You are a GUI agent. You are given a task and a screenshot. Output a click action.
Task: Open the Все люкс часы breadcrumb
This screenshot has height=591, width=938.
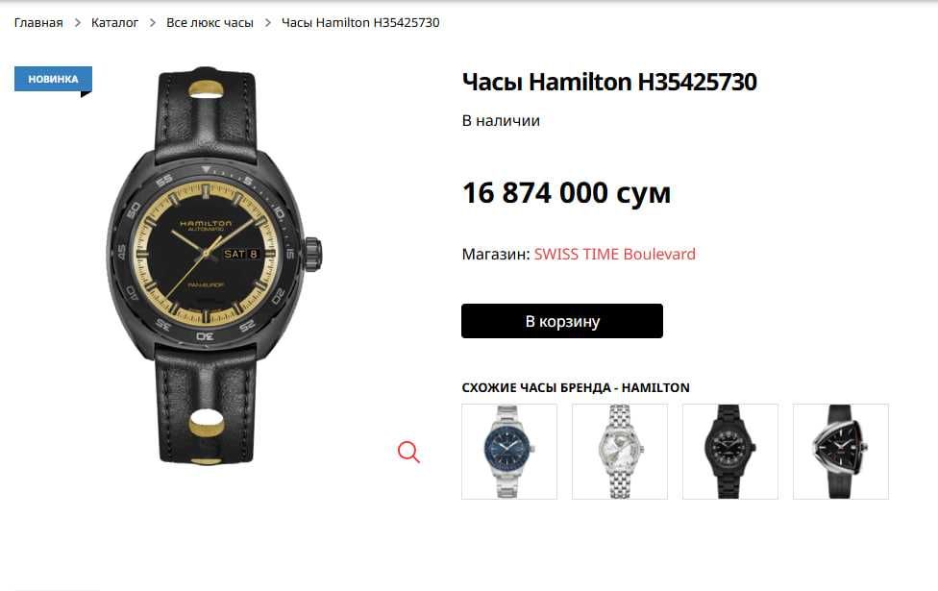(210, 23)
